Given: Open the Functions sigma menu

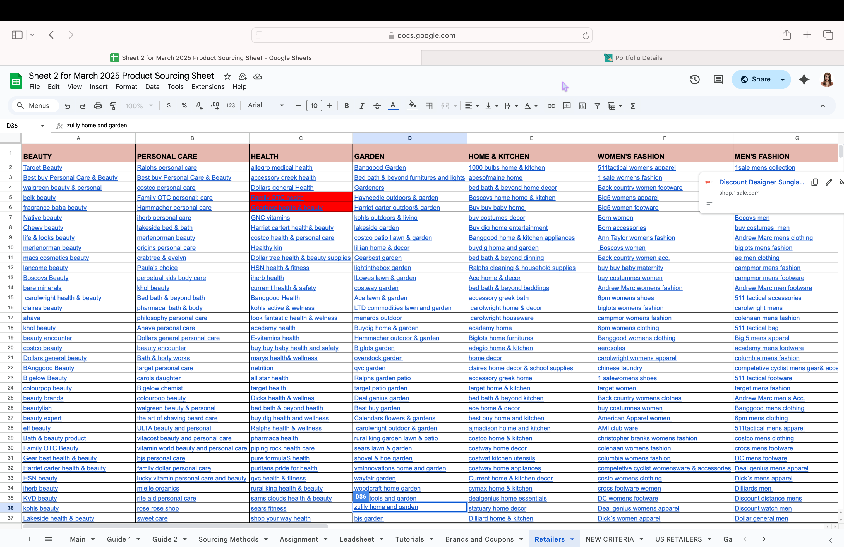Looking at the screenshot, I should 632,106.
